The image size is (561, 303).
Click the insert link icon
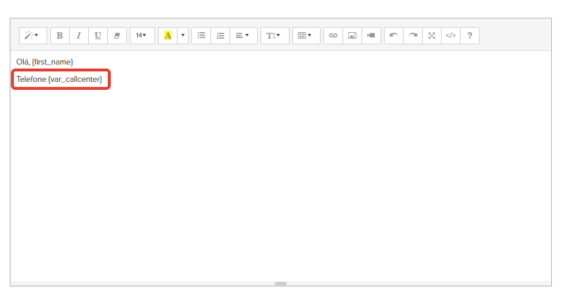(x=333, y=36)
